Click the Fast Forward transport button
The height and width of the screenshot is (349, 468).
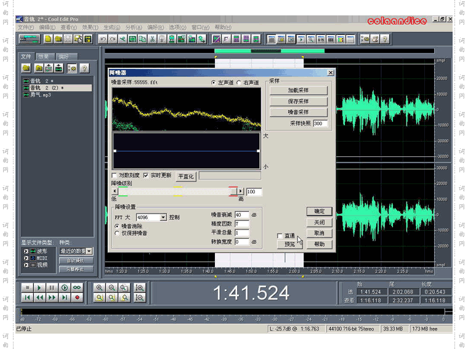point(52,297)
